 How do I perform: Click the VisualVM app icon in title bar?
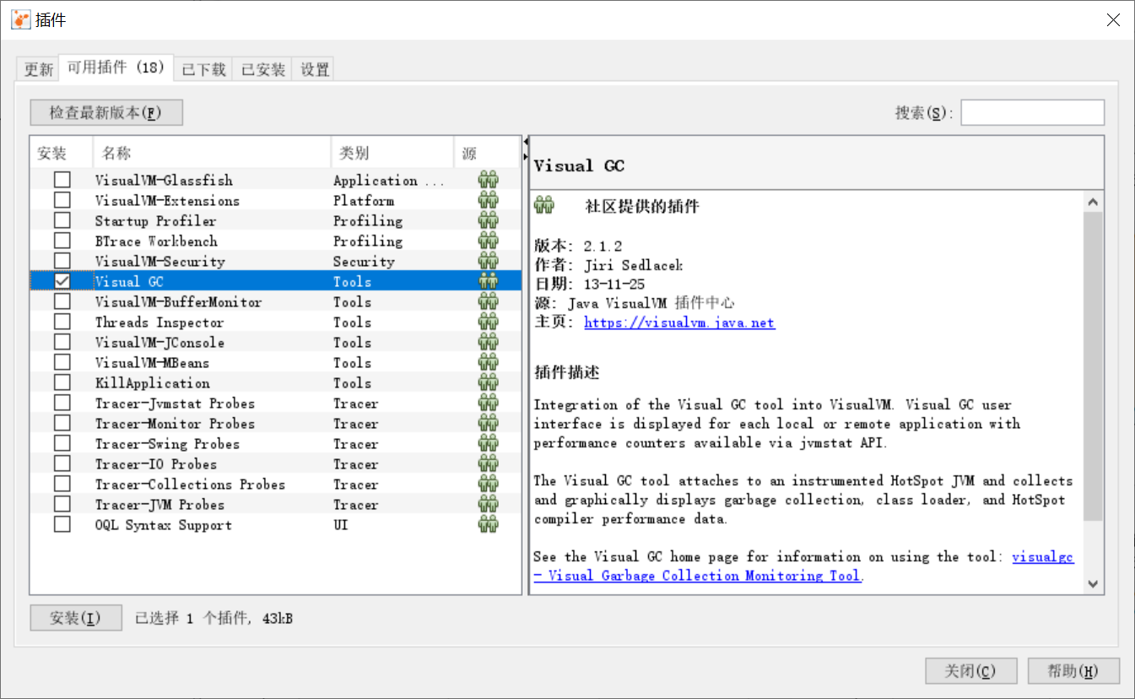tap(20, 19)
